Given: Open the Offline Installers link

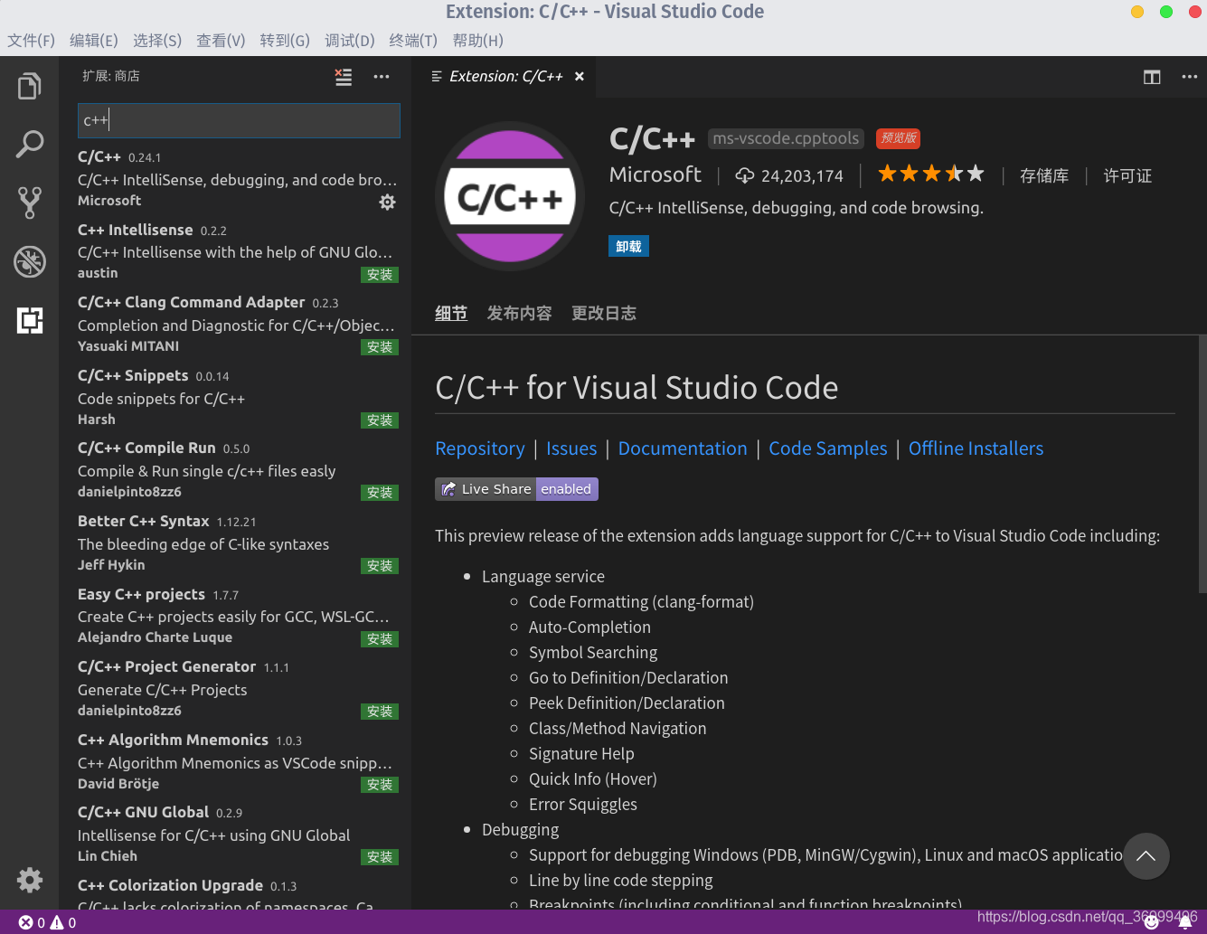Looking at the screenshot, I should click(976, 448).
